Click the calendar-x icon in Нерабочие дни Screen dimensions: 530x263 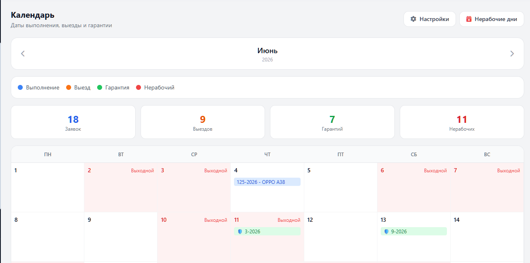pyautogui.click(x=469, y=19)
